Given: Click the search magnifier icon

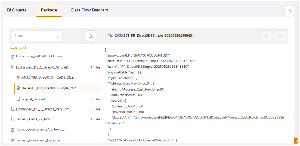Looking at the screenshot, I should [x=57, y=35].
